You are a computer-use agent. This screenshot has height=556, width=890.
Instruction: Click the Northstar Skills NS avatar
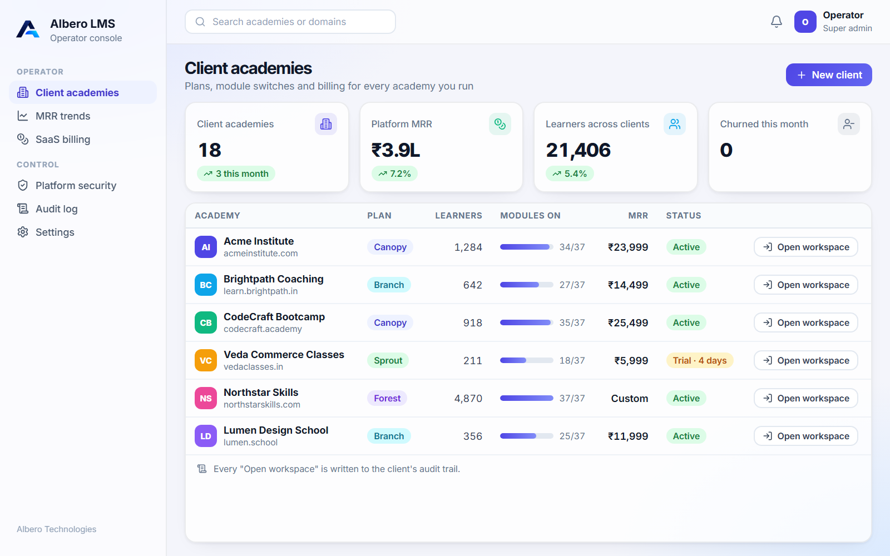click(206, 398)
